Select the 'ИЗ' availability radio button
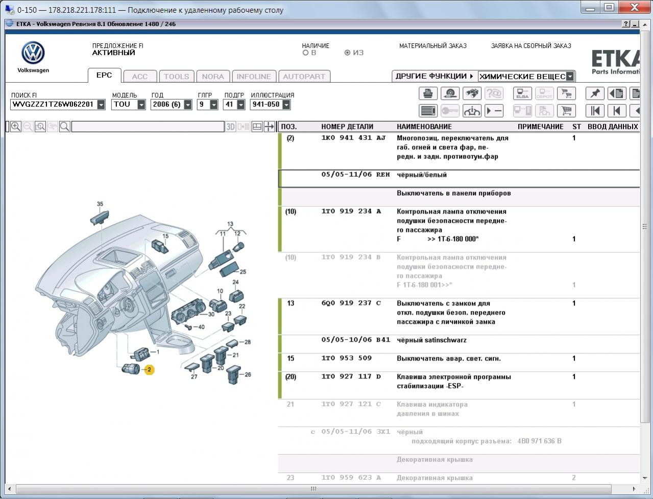 (348, 53)
